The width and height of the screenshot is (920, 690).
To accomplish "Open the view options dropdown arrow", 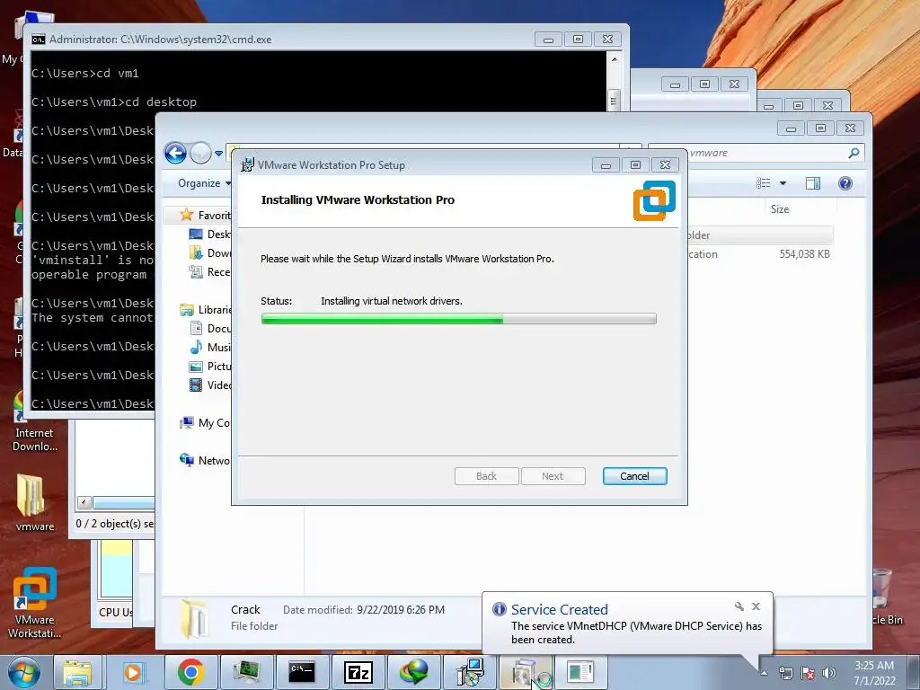I will pyautogui.click(x=783, y=183).
